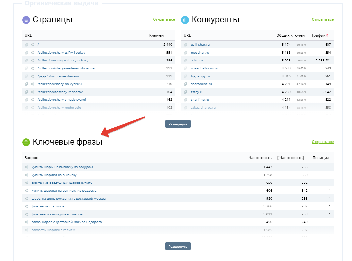Open all competitors via Открыть все link
This screenshot has width=352, height=261.
(323, 20)
